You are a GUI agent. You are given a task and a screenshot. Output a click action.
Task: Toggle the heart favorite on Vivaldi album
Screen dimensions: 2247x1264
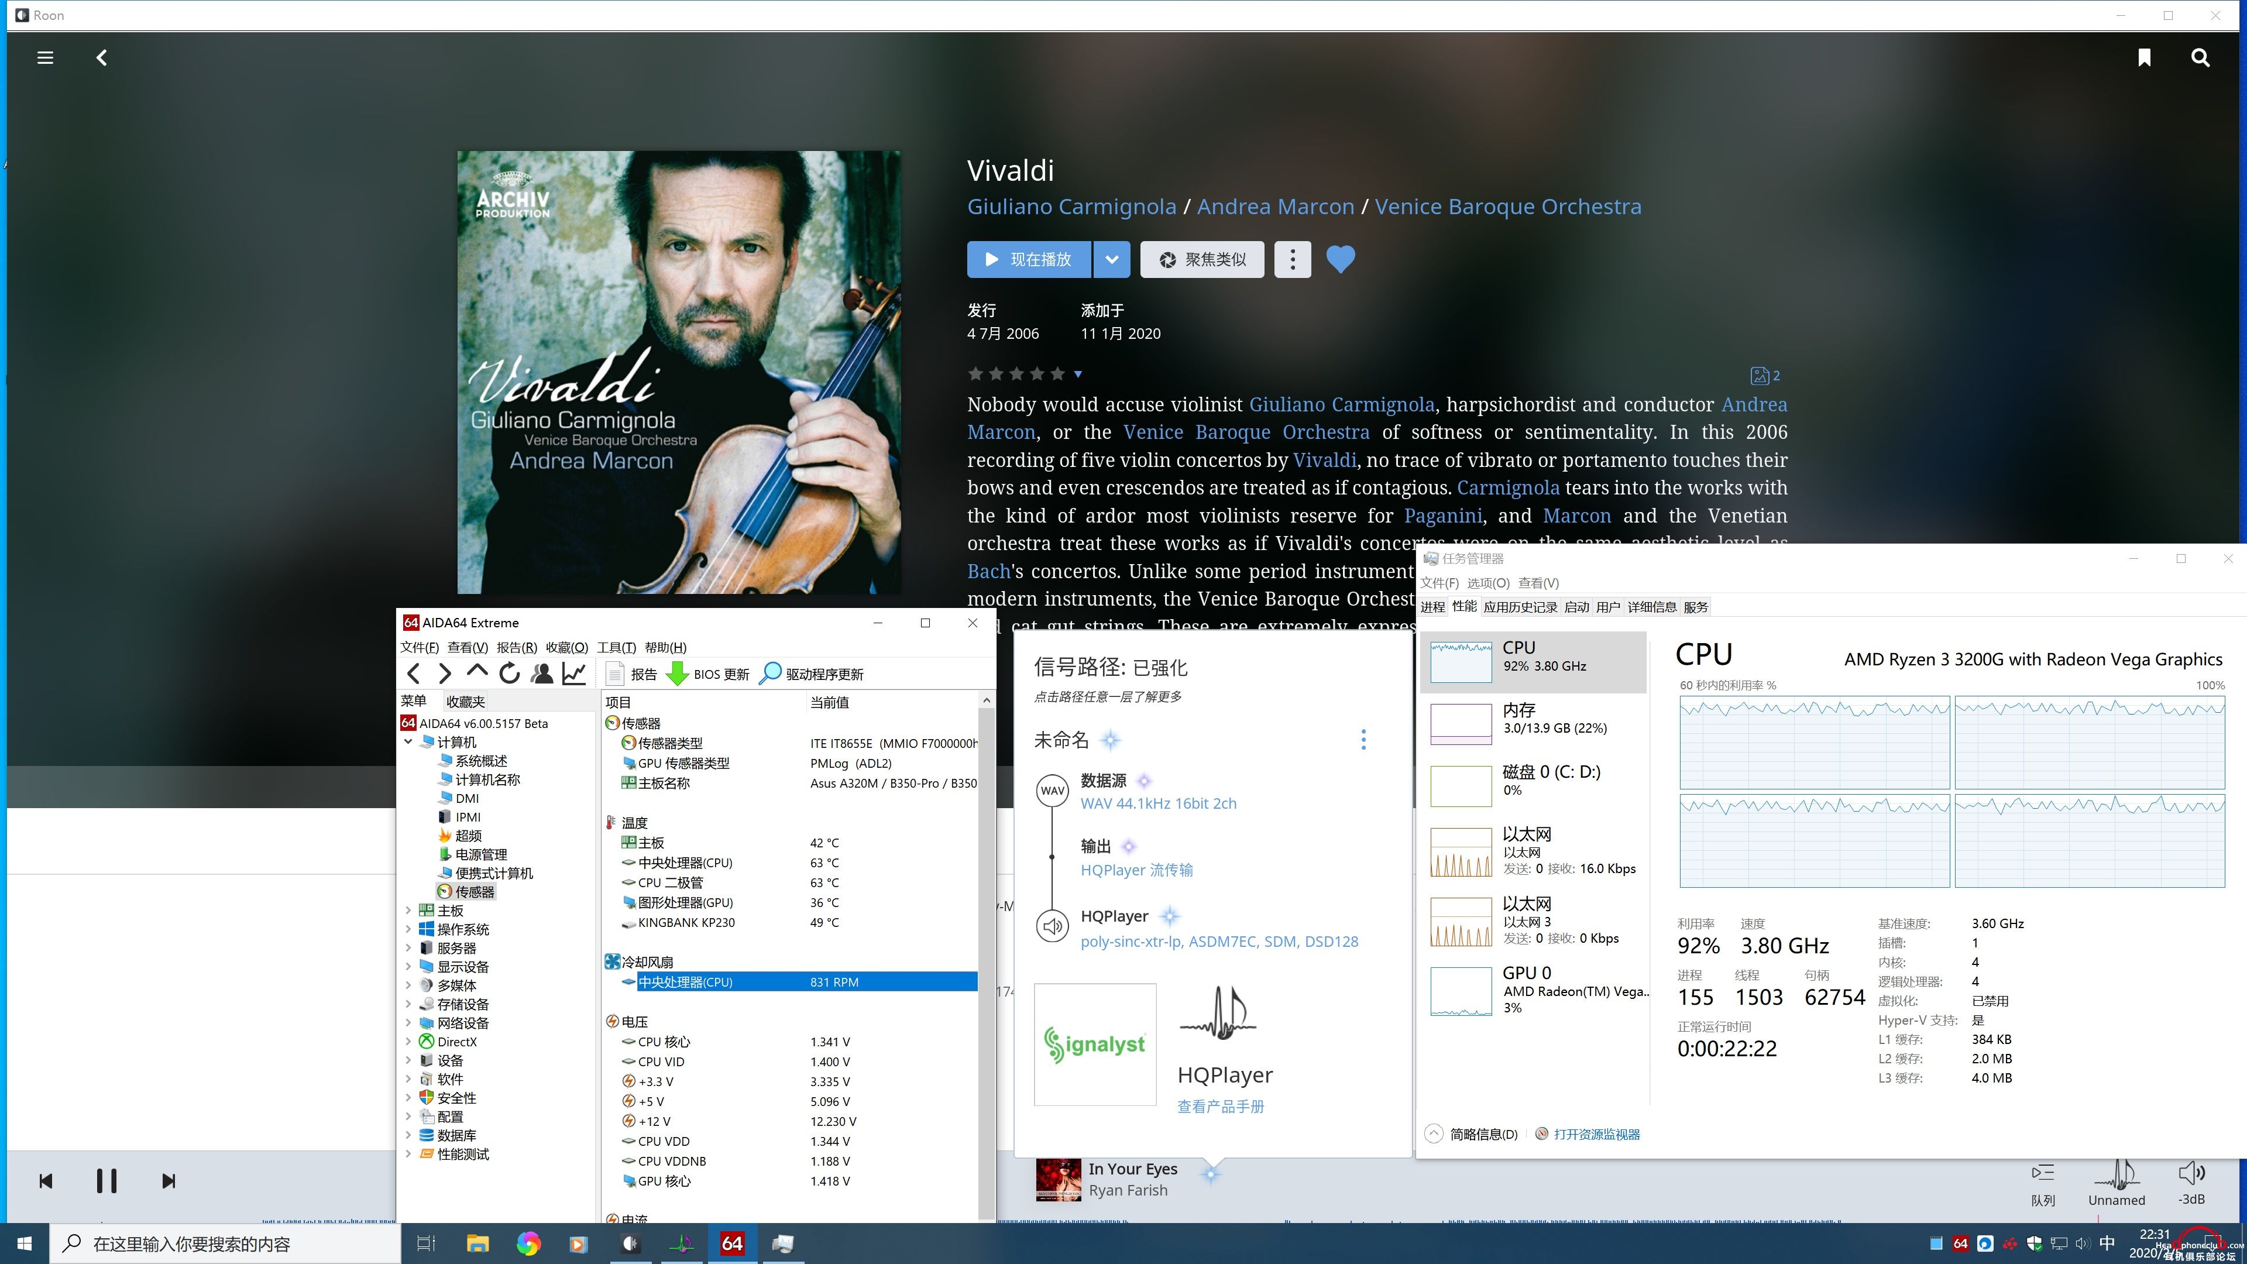tap(1341, 259)
